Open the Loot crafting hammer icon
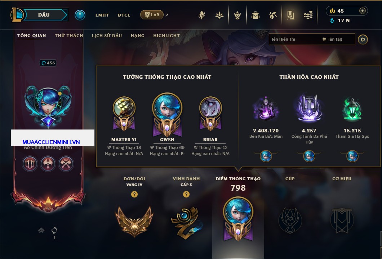Image resolution: width=382 pixels, height=259 pixels. coord(272,15)
